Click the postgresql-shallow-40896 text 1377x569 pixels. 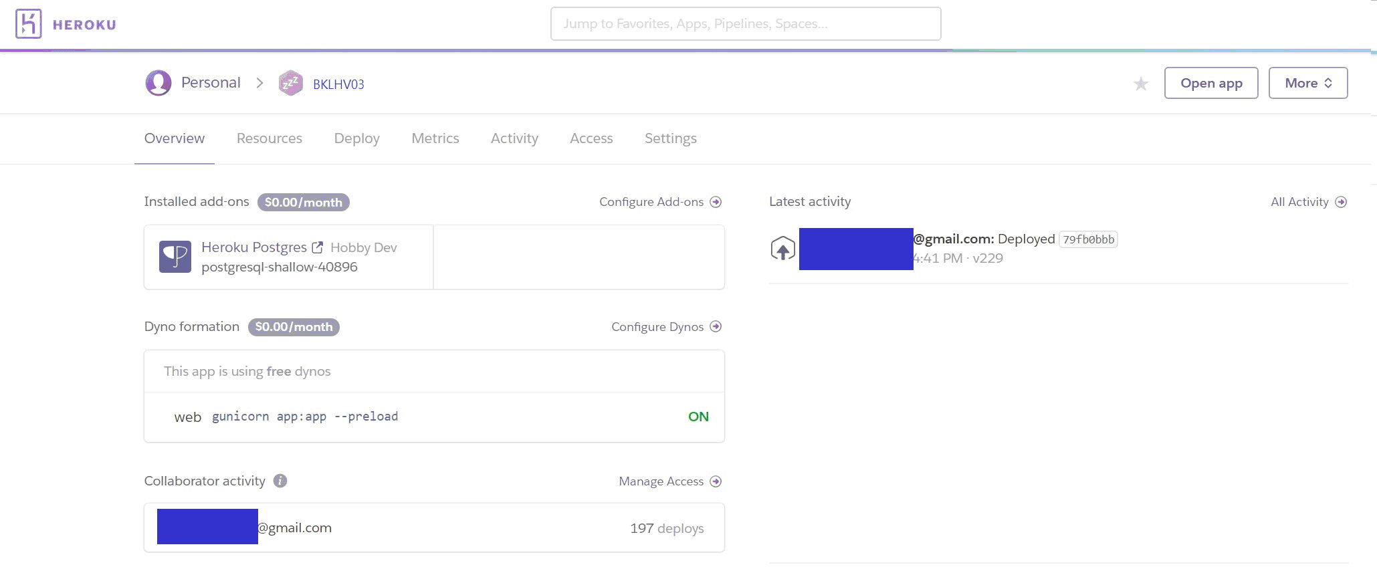click(x=280, y=267)
